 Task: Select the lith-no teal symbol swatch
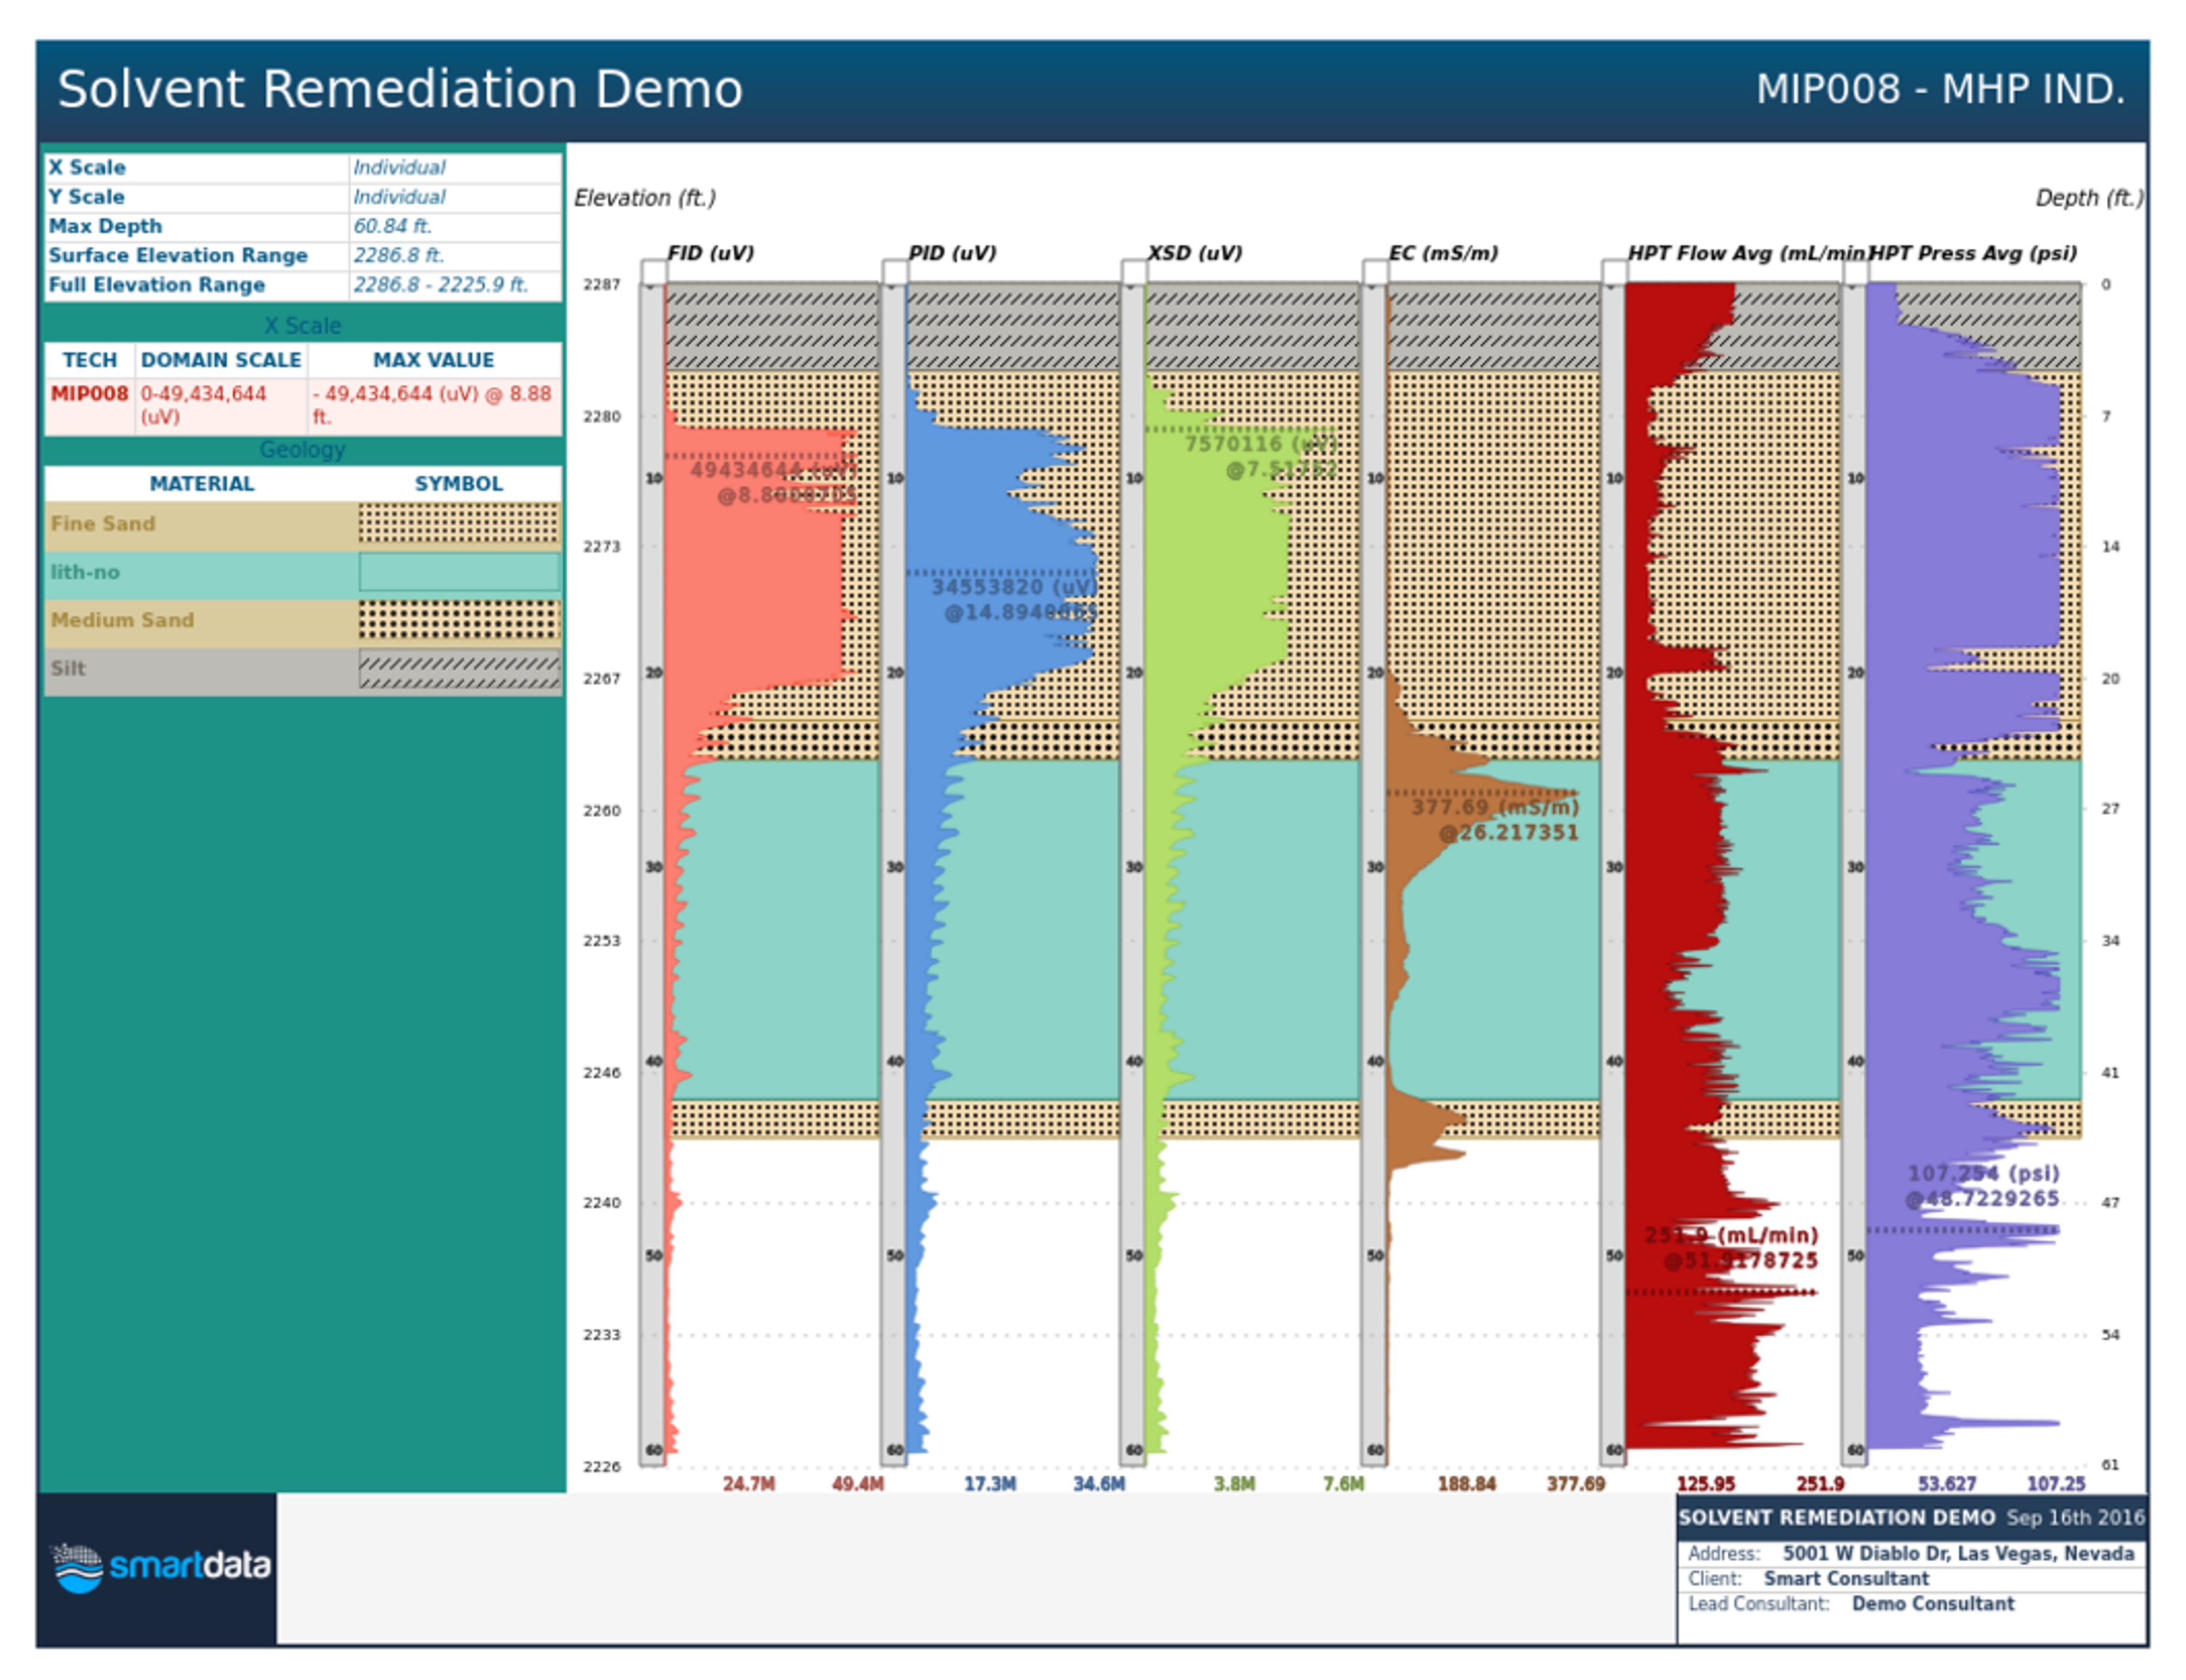coord(459,572)
